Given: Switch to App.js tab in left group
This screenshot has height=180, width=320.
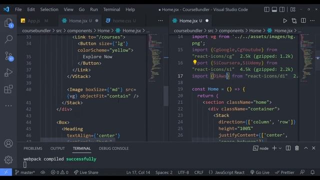Looking at the screenshot, I should (x=38, y=21).
